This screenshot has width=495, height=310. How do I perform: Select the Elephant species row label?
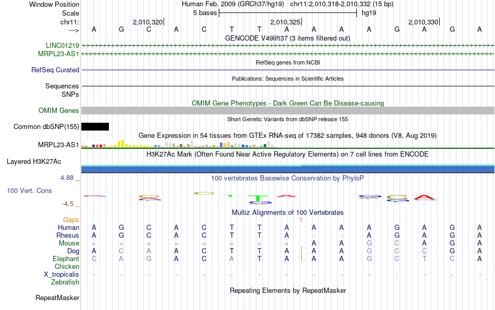[x=66, y=259]
